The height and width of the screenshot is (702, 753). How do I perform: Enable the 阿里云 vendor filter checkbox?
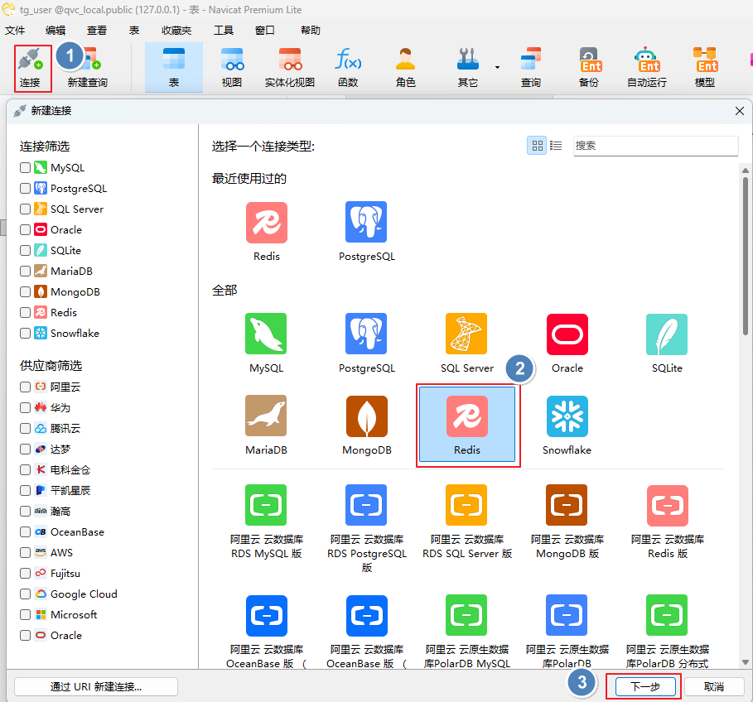(25, 387)
